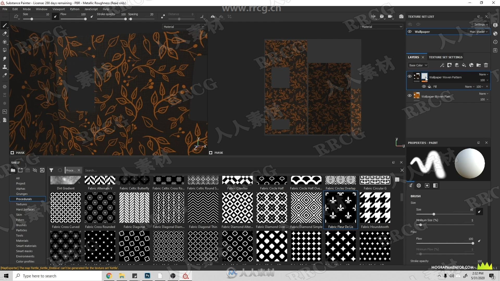Select the Polygon Fill tool
Image resolution: width=500 pixels, height=281 pixels.
click(5, 50)
